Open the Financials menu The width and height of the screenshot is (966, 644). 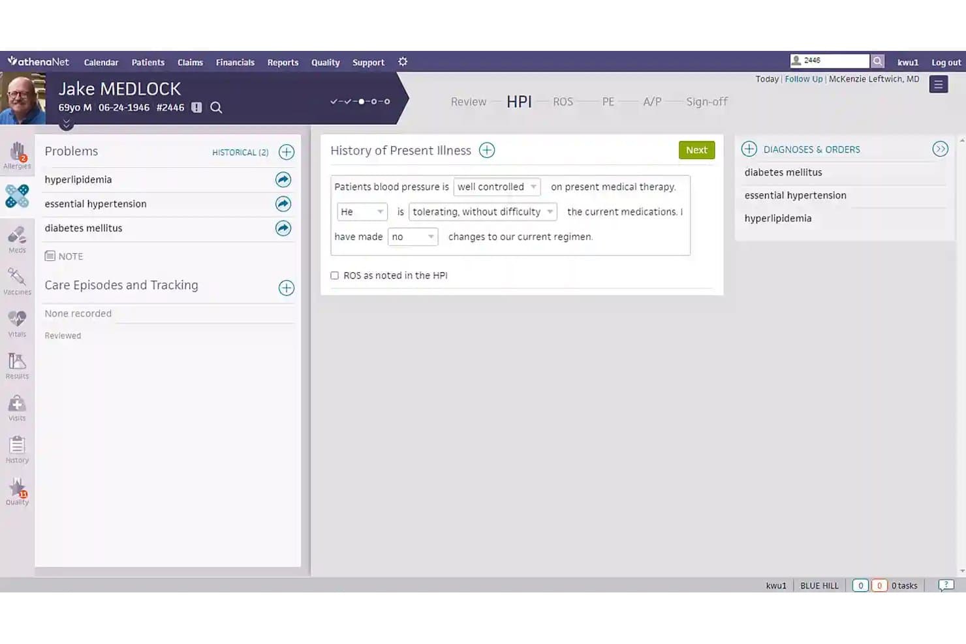235,63
